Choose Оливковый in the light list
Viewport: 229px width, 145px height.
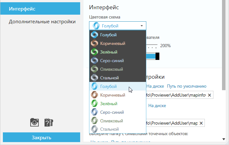click(118, 121)
